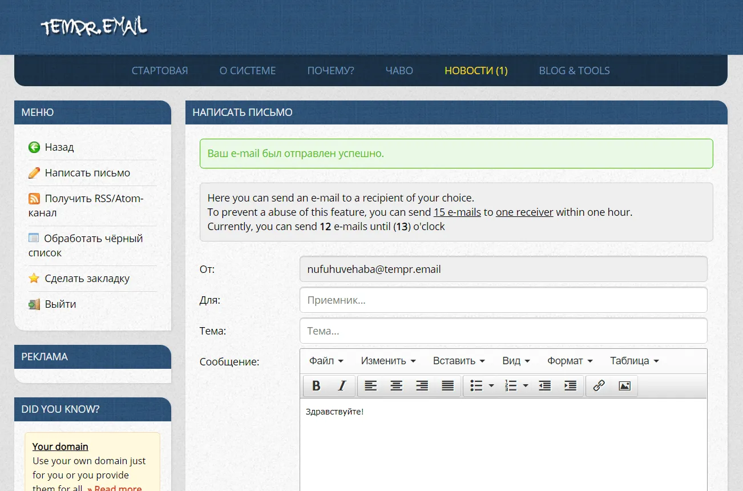The height and width of the screenshot is (491, 743).
Task: Click the Приемник recipient field
Action: click(x=503, y=300)
